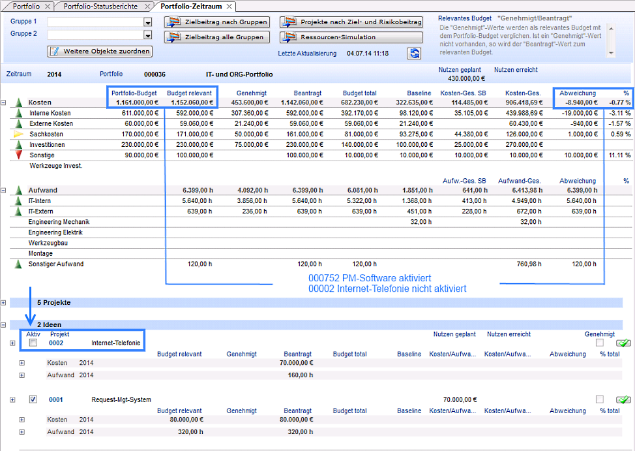The height and width of the screenshot is (451, 635).
Task: Click green approve checkmark icon for Request-Mgt-System
Action: coord(623,400)
